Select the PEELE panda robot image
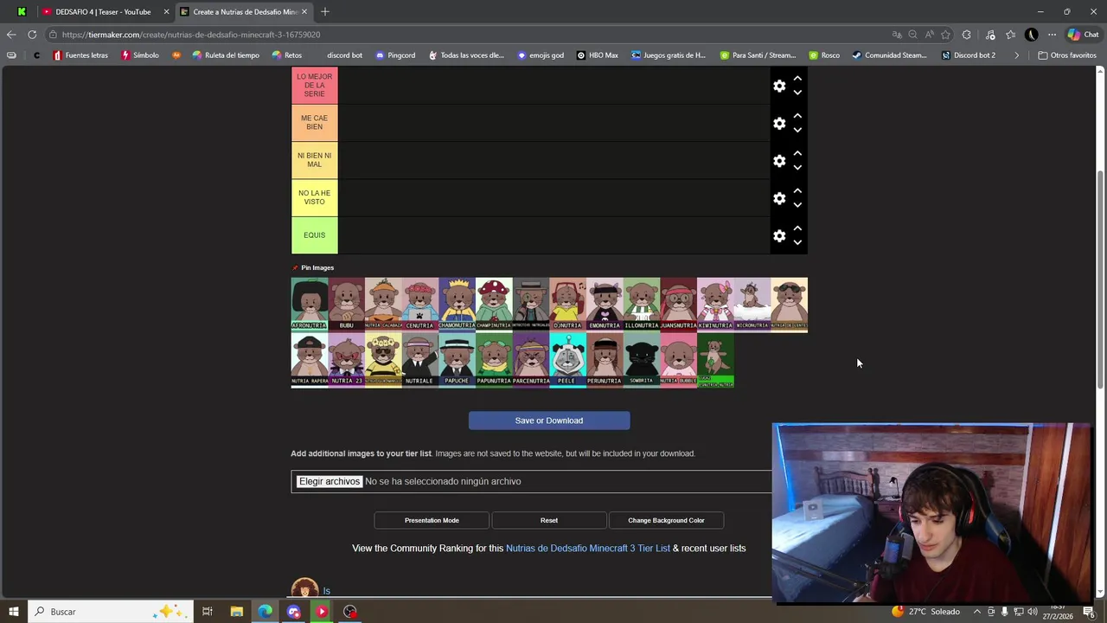1107x623 pixels. point(567,360)
